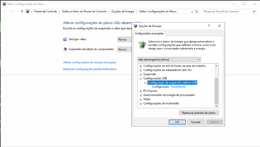Click Opções de Energia breadcrumb
Screen dimensions: 260x147
coord(123,11)
